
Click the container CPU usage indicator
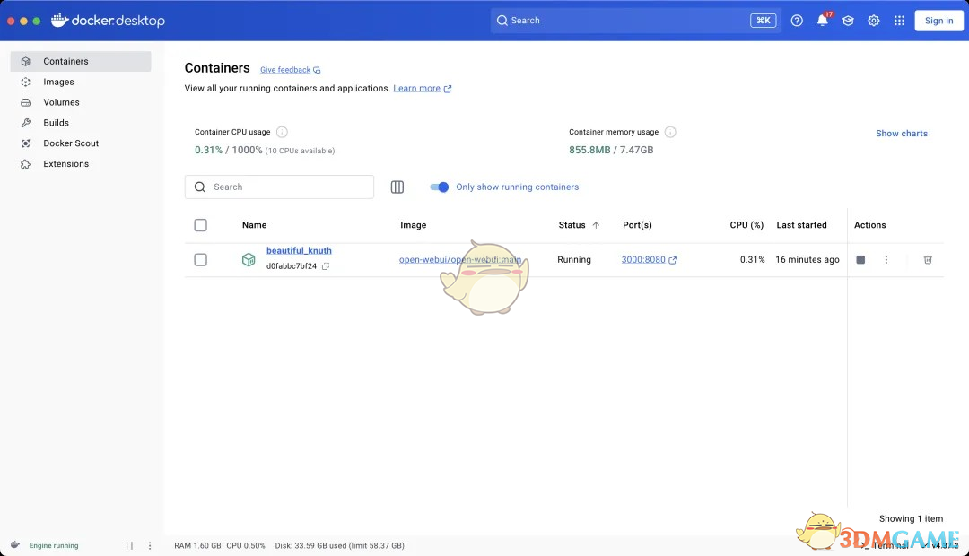[281, 131]
